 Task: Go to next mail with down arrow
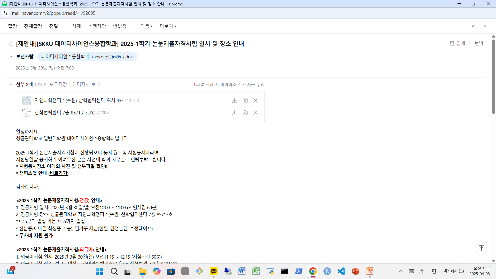[484, 26]
